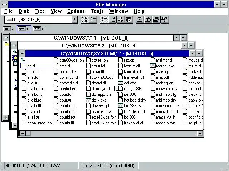Image resolution: width=229 pixels, height=171 pixels.
Task: Open control menu of WINDOWS:1 window
Action: (6, 38)
